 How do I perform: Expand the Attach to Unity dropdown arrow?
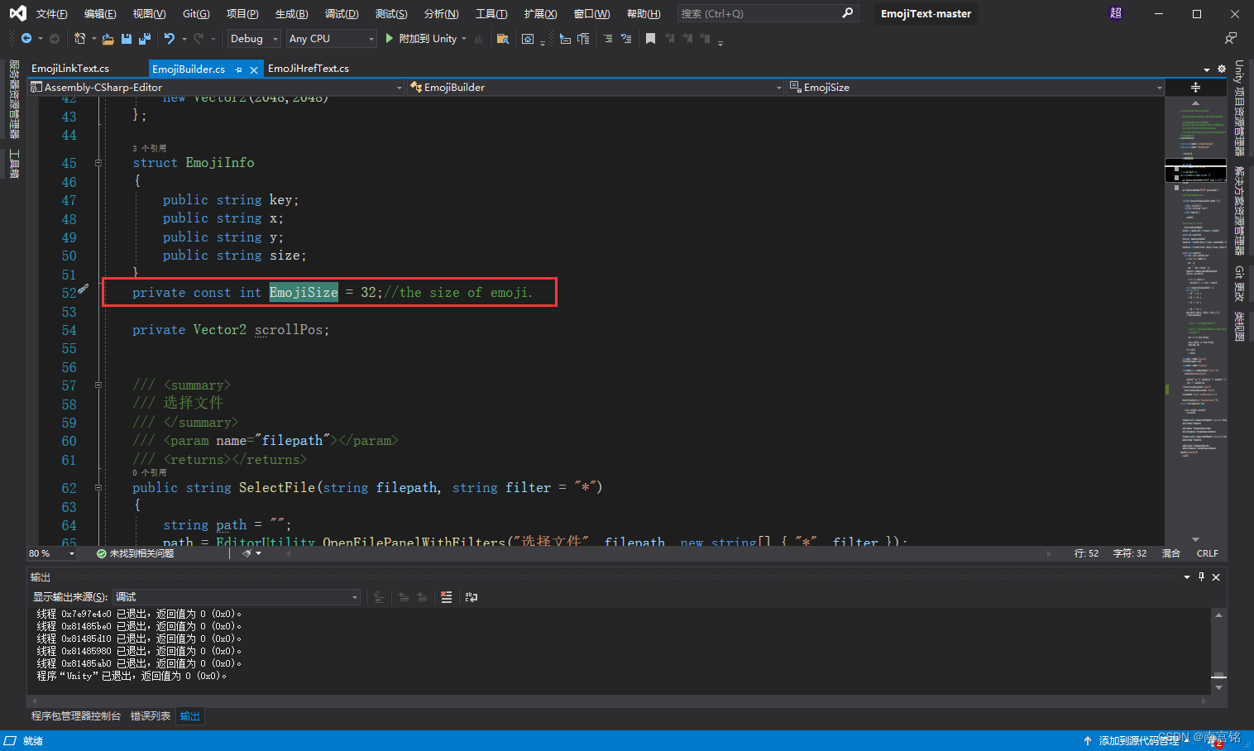464,39
